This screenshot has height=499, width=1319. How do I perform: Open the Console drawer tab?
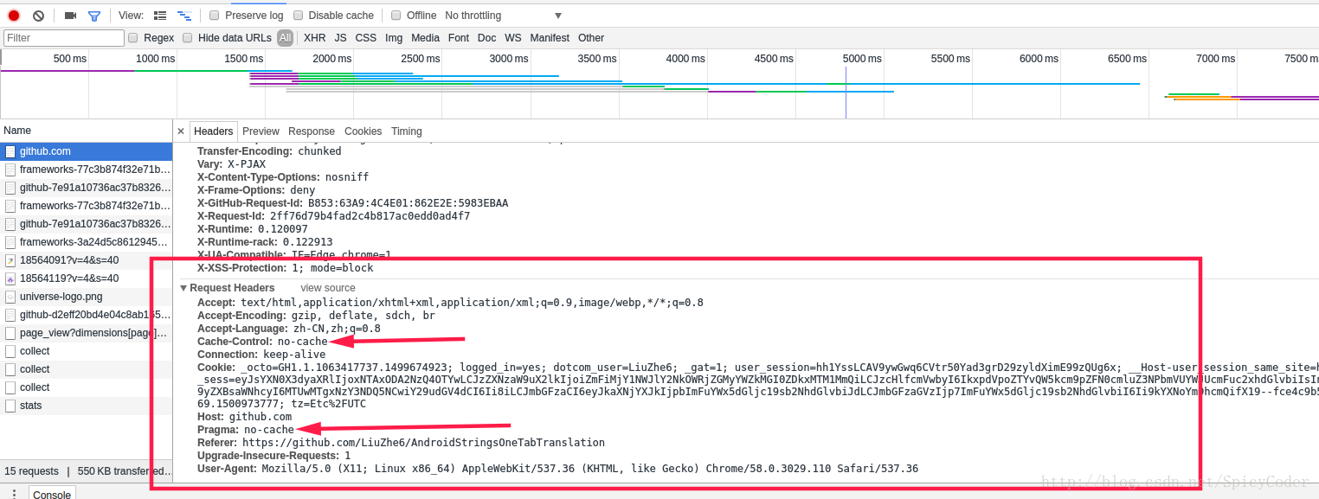52,494
